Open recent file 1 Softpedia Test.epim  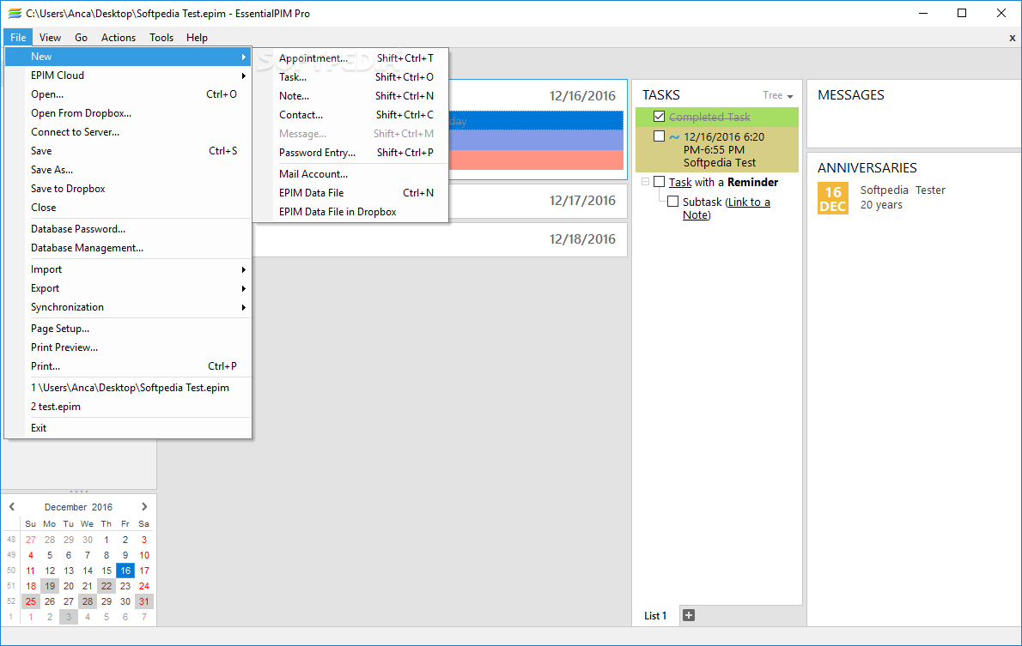click(x=129, y=388)
